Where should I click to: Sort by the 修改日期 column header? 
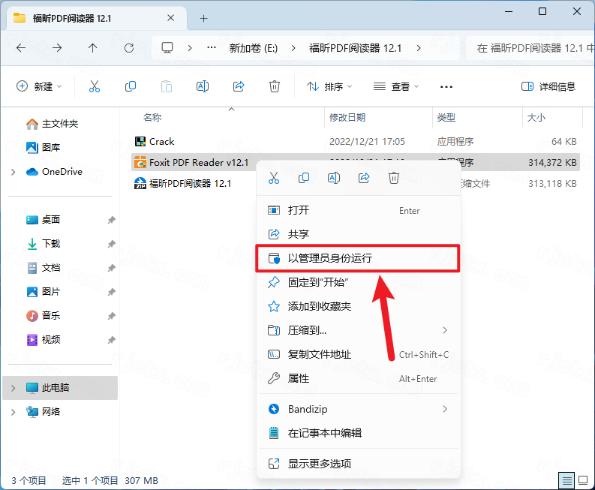click(x=347, y=118)
